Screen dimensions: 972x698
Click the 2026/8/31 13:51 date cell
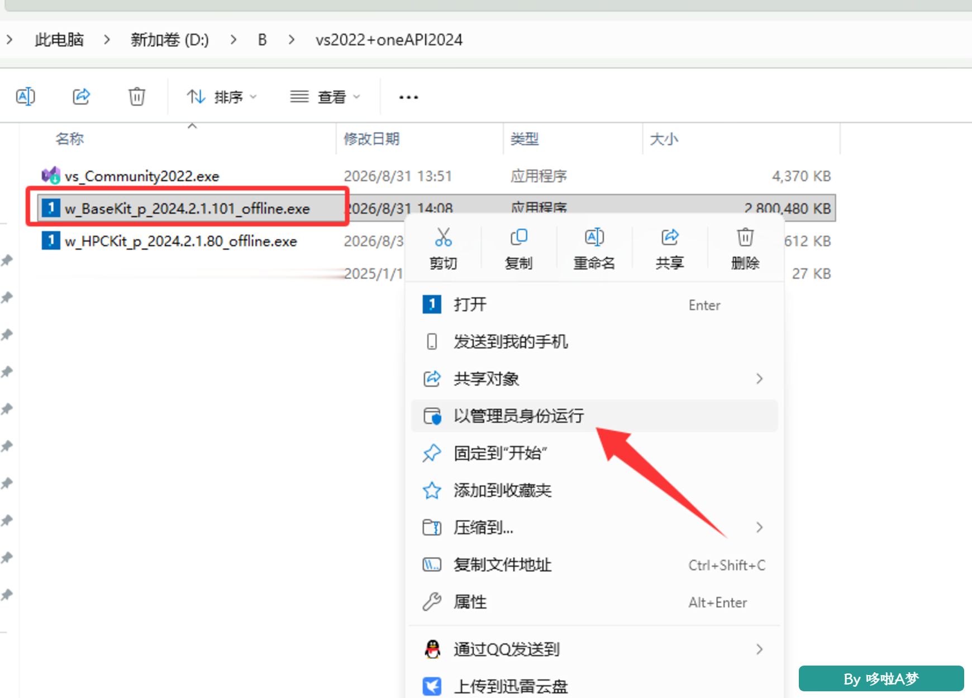398,176
